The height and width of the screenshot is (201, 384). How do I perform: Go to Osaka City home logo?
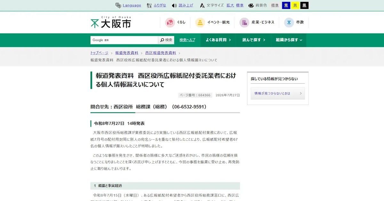[111, 22]
